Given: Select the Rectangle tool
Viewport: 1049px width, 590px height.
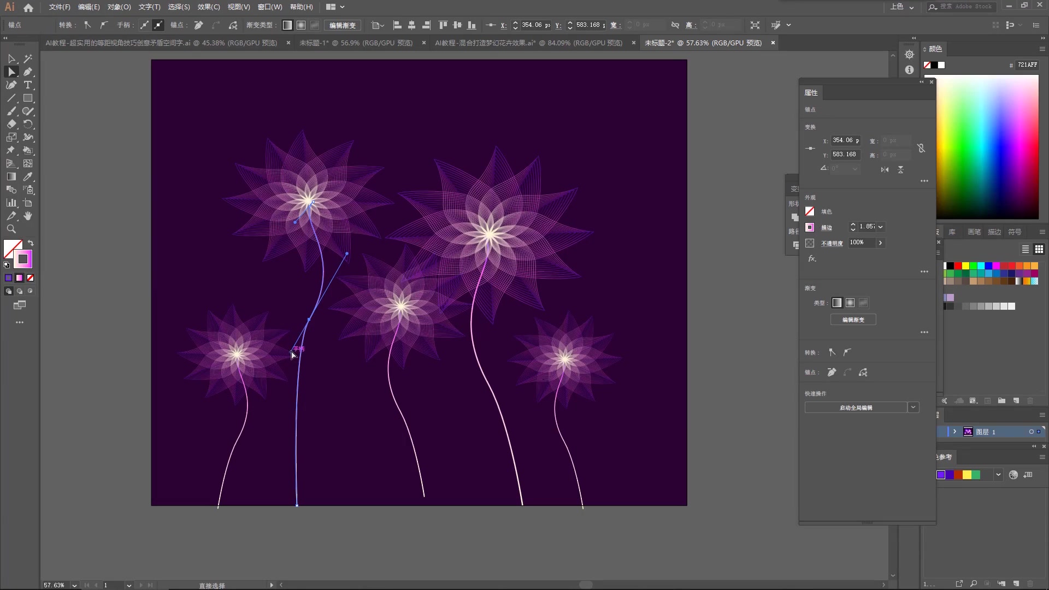Looking at the screenshot, I should 28,98.
